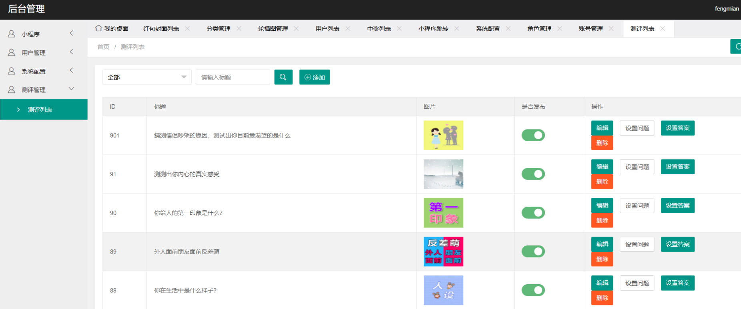
Task: Click 设置答案 for row ID 91
Action: (677, 167)
